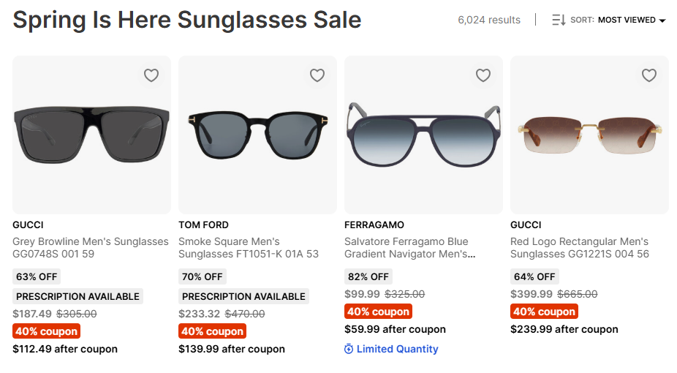Click Prescription Available tag on Tom Ford

243,296
